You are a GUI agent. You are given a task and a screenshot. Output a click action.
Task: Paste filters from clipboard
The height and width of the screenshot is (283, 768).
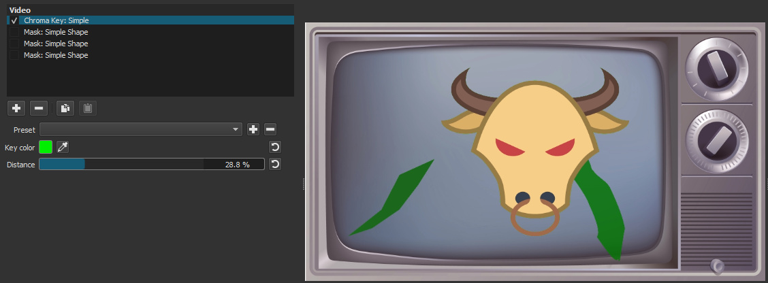pos(88,107)
